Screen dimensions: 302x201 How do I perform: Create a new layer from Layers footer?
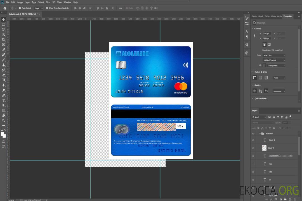click(x=290, y=199)
